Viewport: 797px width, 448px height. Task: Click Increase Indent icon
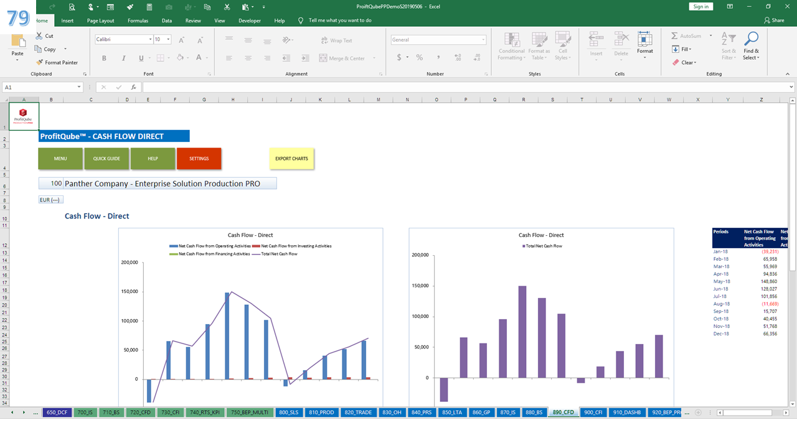305,58
